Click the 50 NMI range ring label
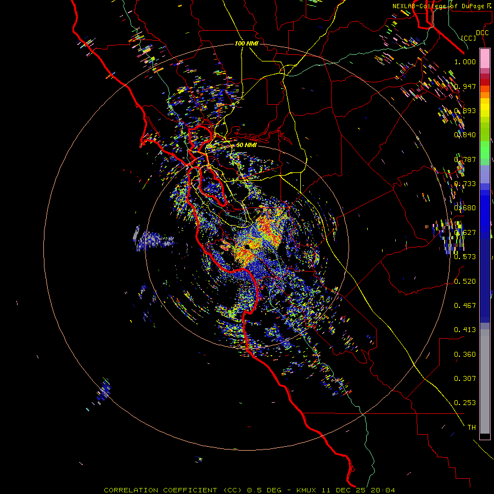The image size is (494, 494). (x=246, y=145)
